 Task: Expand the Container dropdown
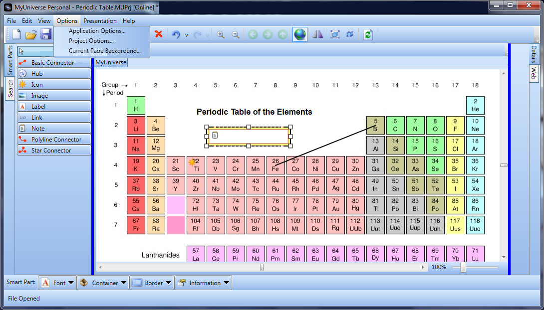103,283
